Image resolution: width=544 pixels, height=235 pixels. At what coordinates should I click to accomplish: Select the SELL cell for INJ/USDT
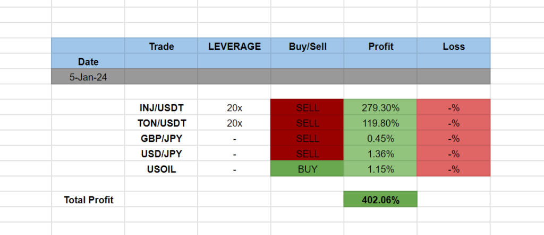[x=308, y=108]
